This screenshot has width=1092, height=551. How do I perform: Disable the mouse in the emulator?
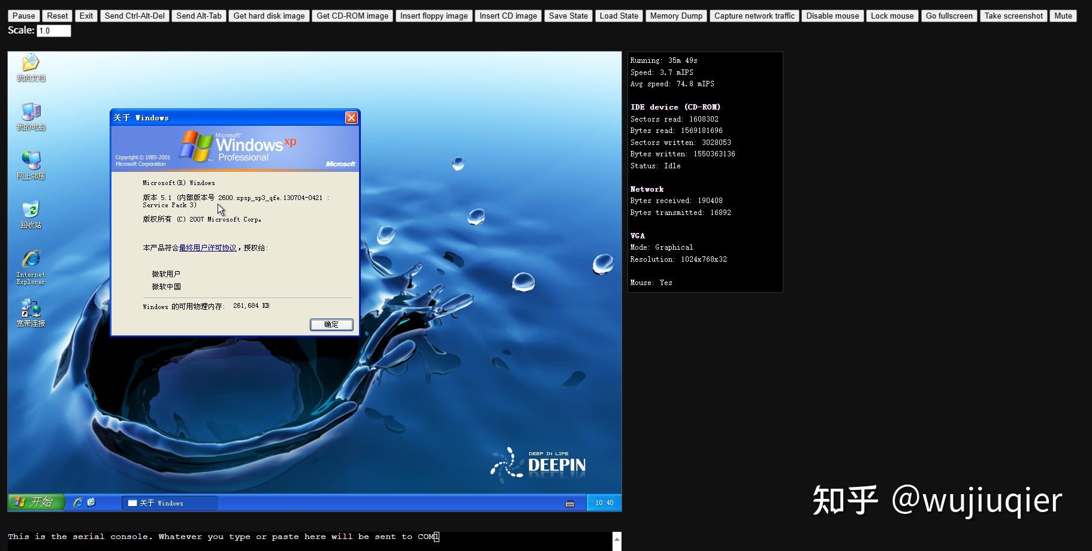click(832, 16)
